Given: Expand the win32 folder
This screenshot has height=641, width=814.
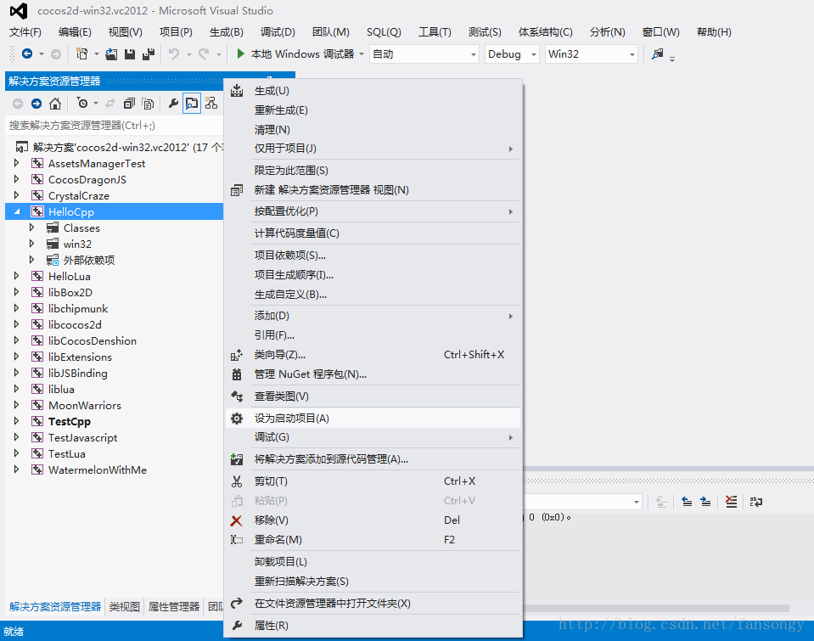Looking at the screenshot, I should [31, 244].
